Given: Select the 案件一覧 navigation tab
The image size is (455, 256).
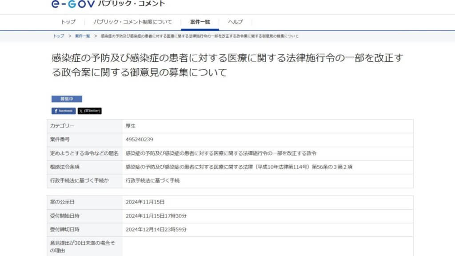Looking at the screenshot, I should coord(200,22).
